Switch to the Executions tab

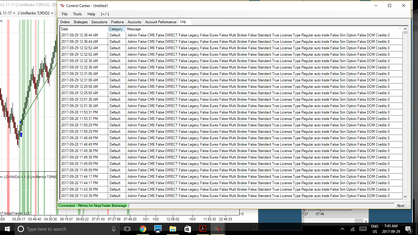99,22
